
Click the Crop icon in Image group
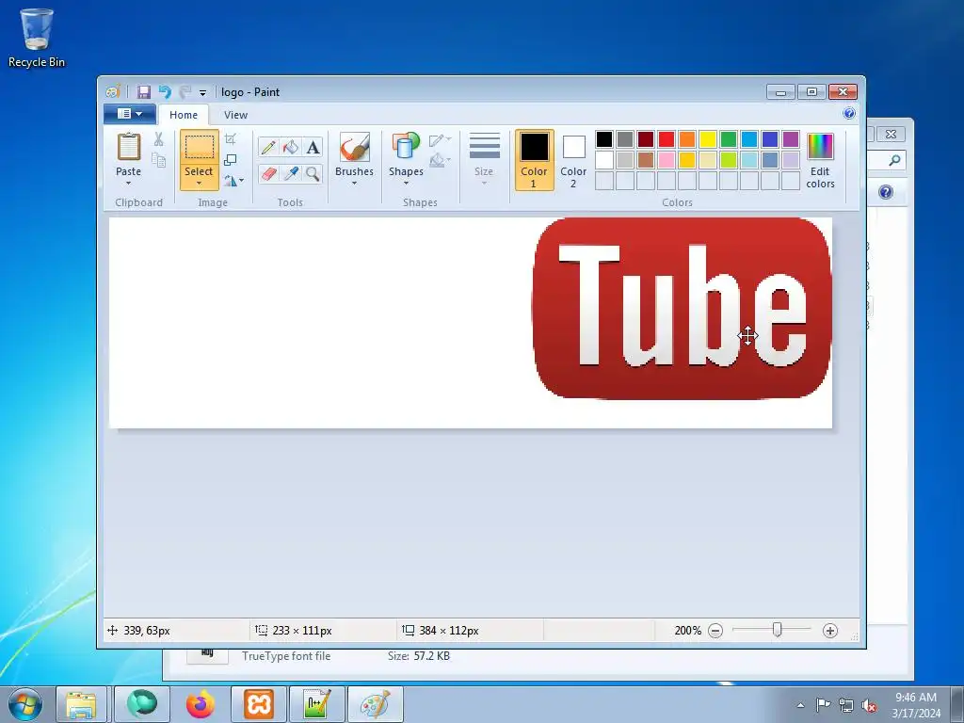[230, 139]
